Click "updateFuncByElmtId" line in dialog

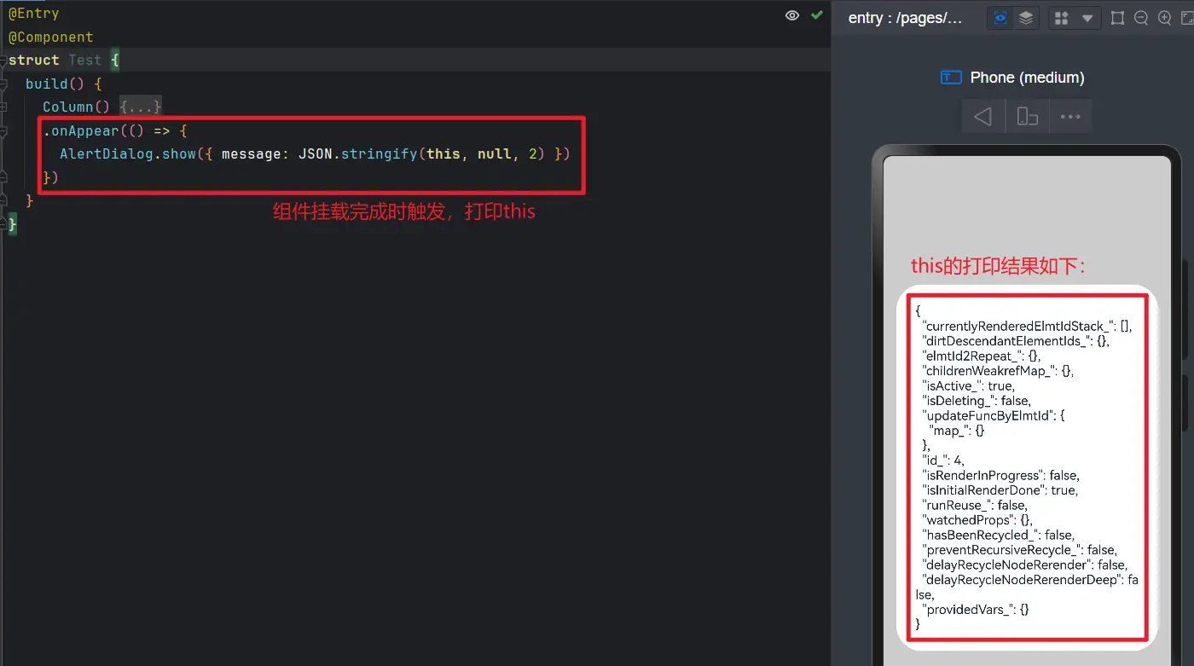tap(994, 415)
